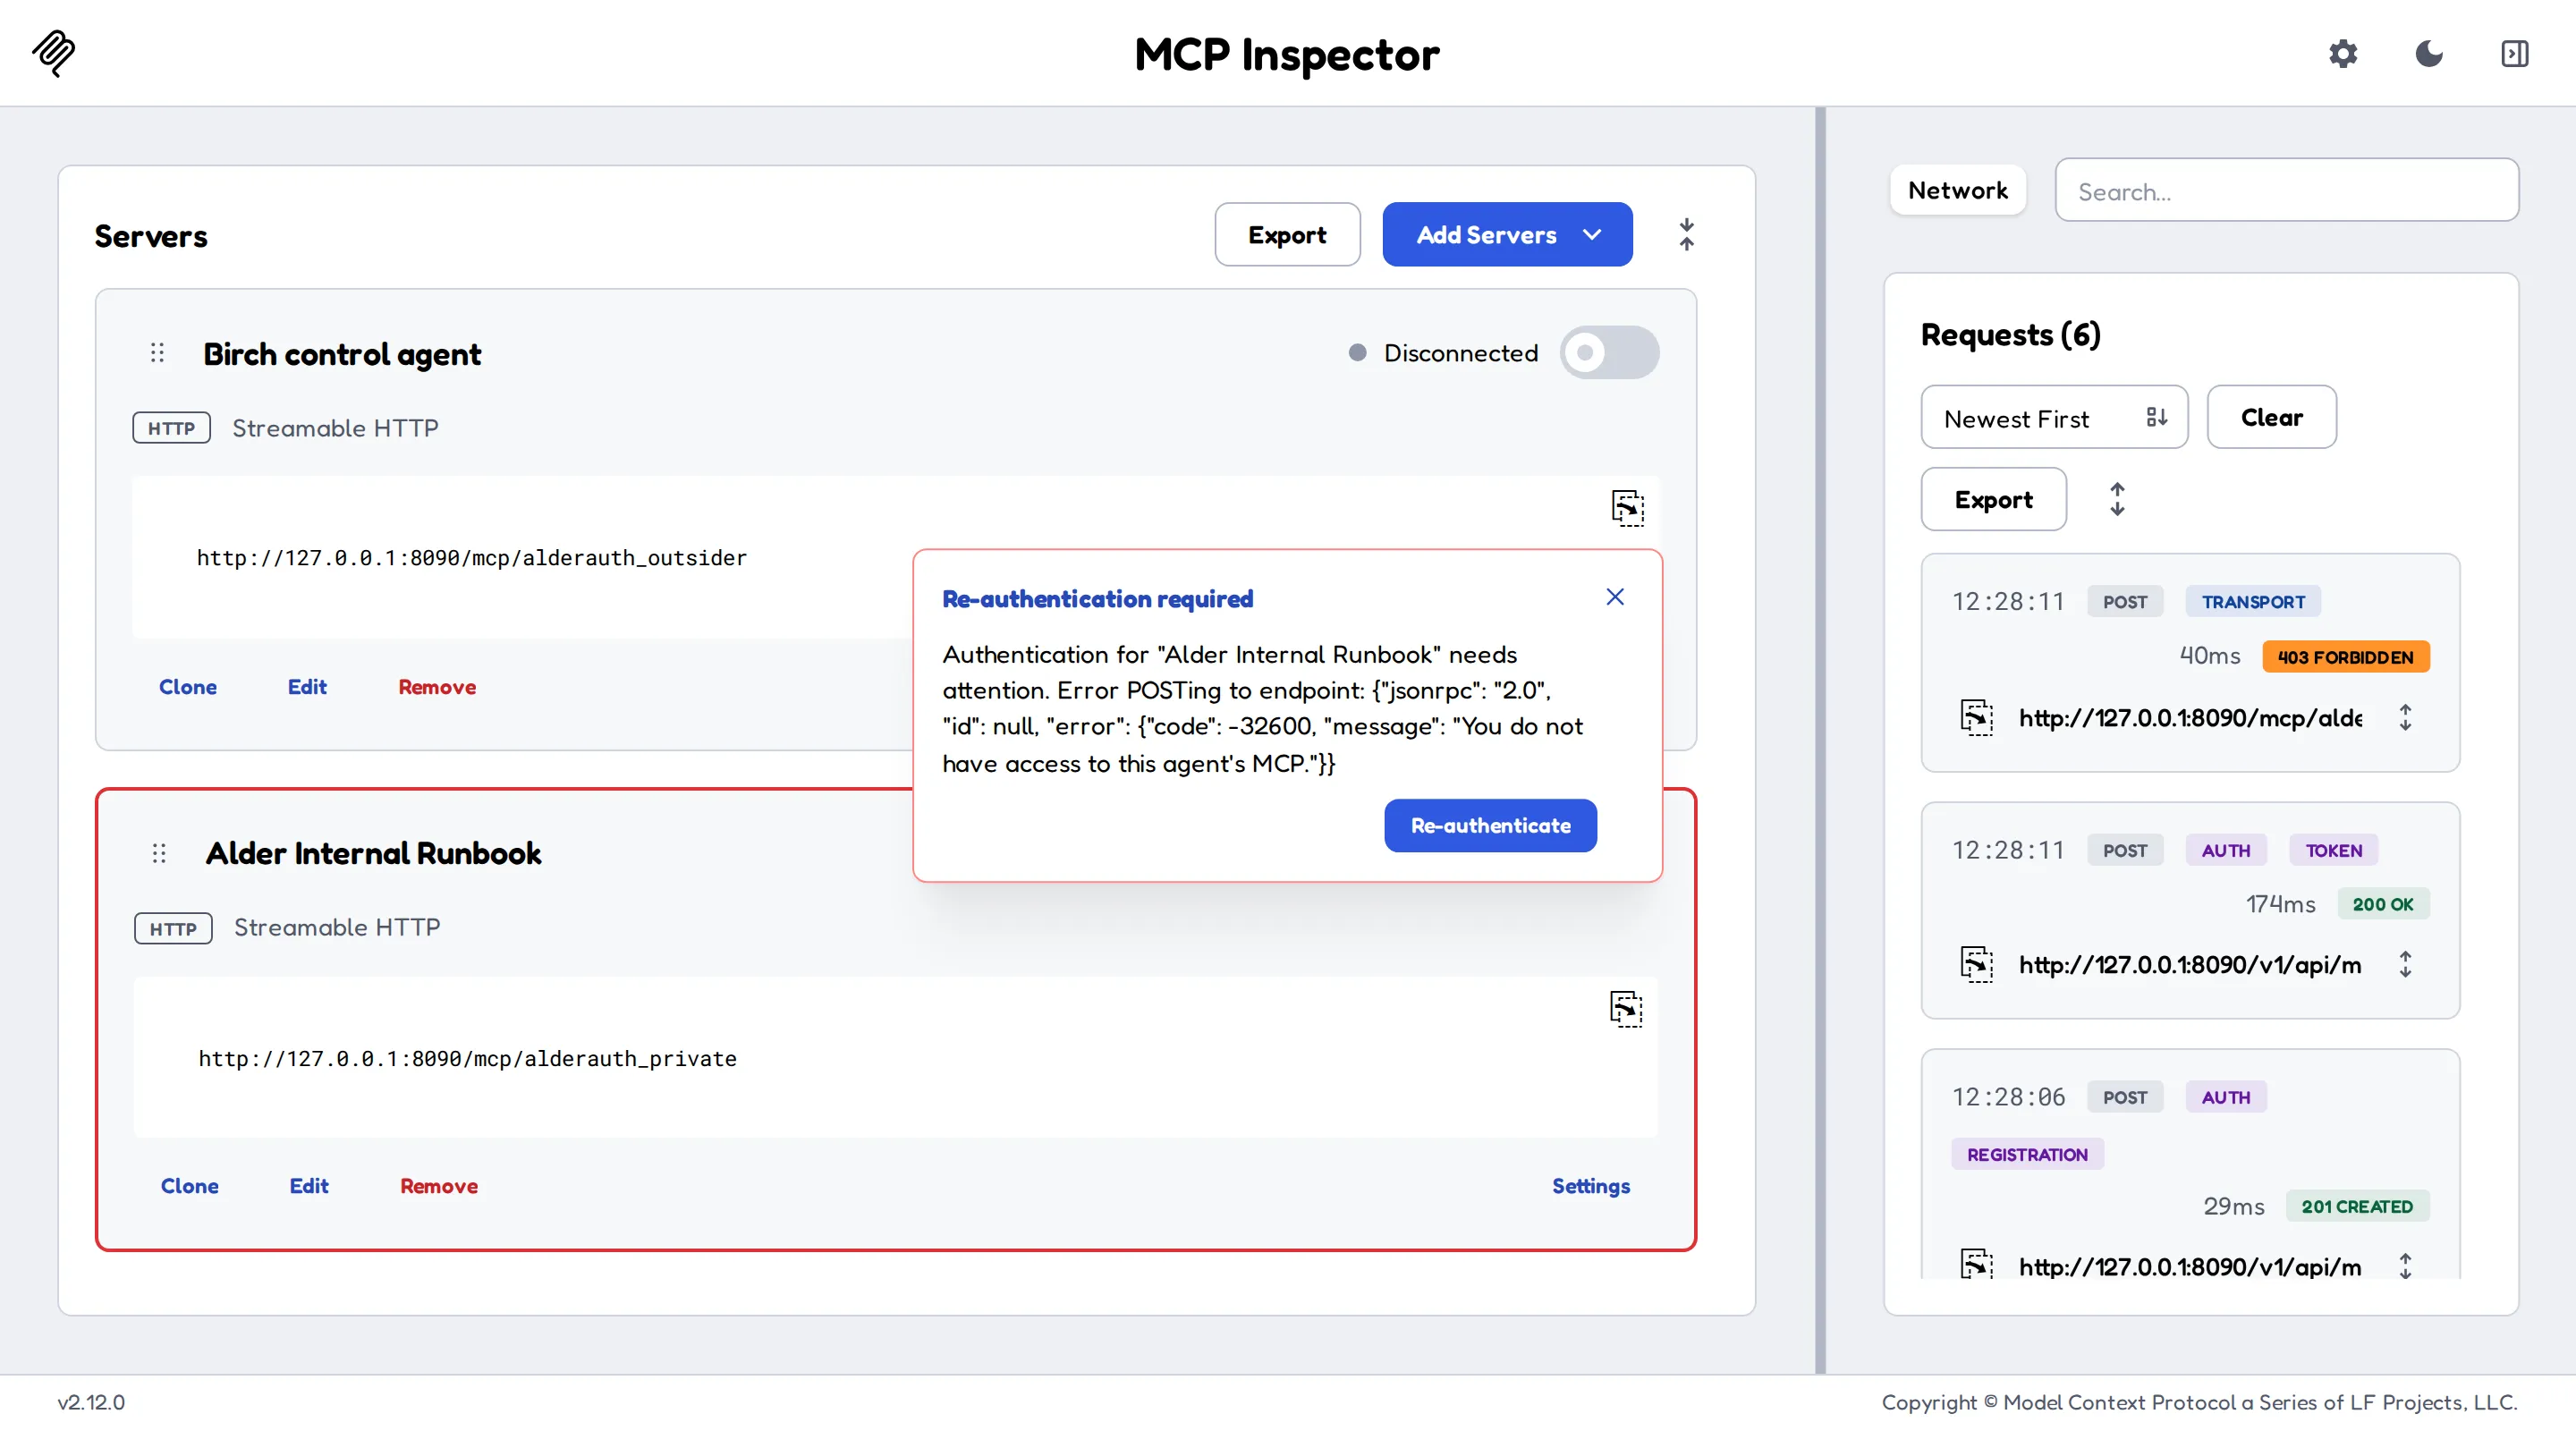Screen dimensions: 2576x1431
Task: Collapse the side panel icon in header
Action: click(x=2515, y=53)
